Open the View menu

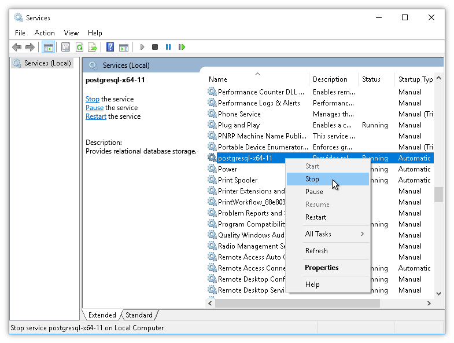click(71, 33)
